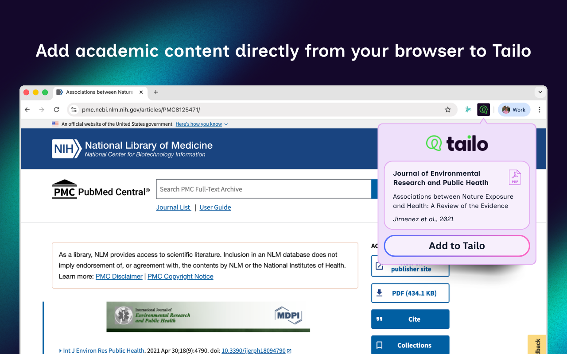The width and height of the screenshot is (567, 354).
Task: Click the PMC PubMed Central logo
Action: pyautogui.click(x=101, y=189)
